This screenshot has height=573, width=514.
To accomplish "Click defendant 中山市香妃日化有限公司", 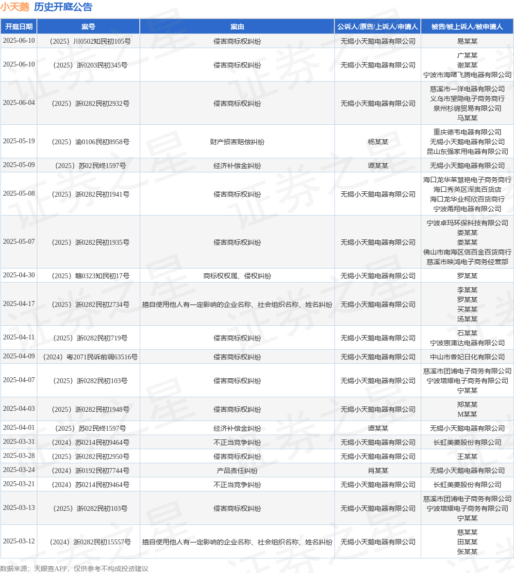I will coord(467,357).
